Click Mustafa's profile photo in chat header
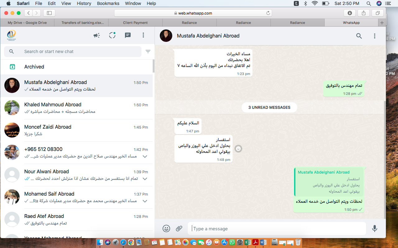The width and height of the screenshot is (398, 248). click(166, 36)
